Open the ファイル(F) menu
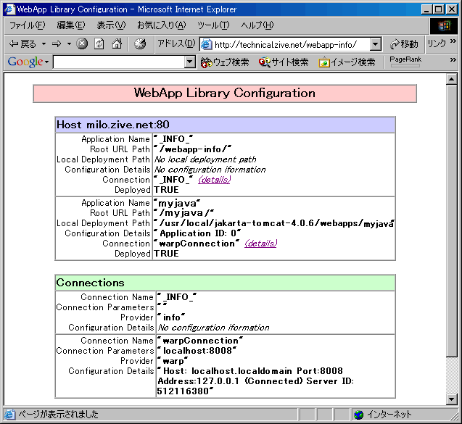This screenshot has width=462, height=424. click(x=28, y=25)
